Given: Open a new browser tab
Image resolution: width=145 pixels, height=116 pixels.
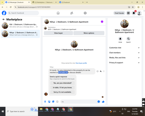Looking at the screenshot, I should pyautogui.click(x=87, y=2).
